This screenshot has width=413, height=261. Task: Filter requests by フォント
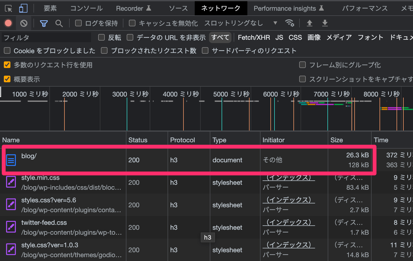coord(370,37)
